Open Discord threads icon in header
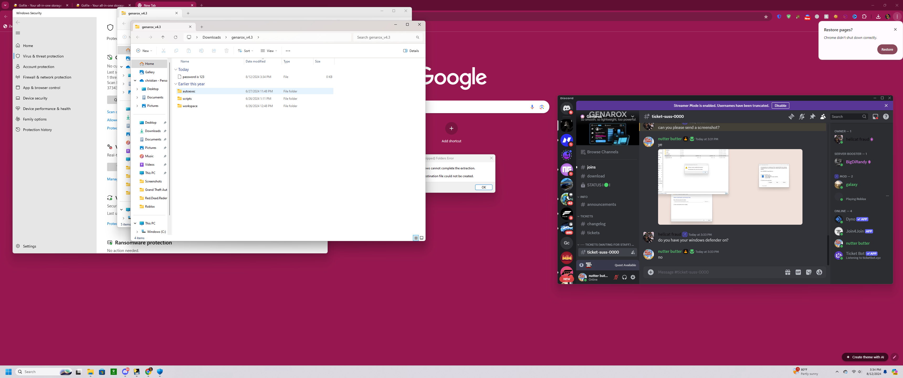This screenshot has height=378, width=903. pos(791,117)
